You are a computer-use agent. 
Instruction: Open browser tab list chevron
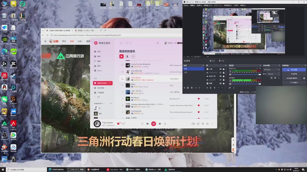43,31
